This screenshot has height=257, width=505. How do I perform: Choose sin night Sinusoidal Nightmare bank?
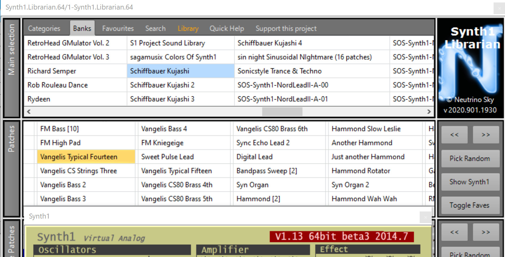pos(312,57)
